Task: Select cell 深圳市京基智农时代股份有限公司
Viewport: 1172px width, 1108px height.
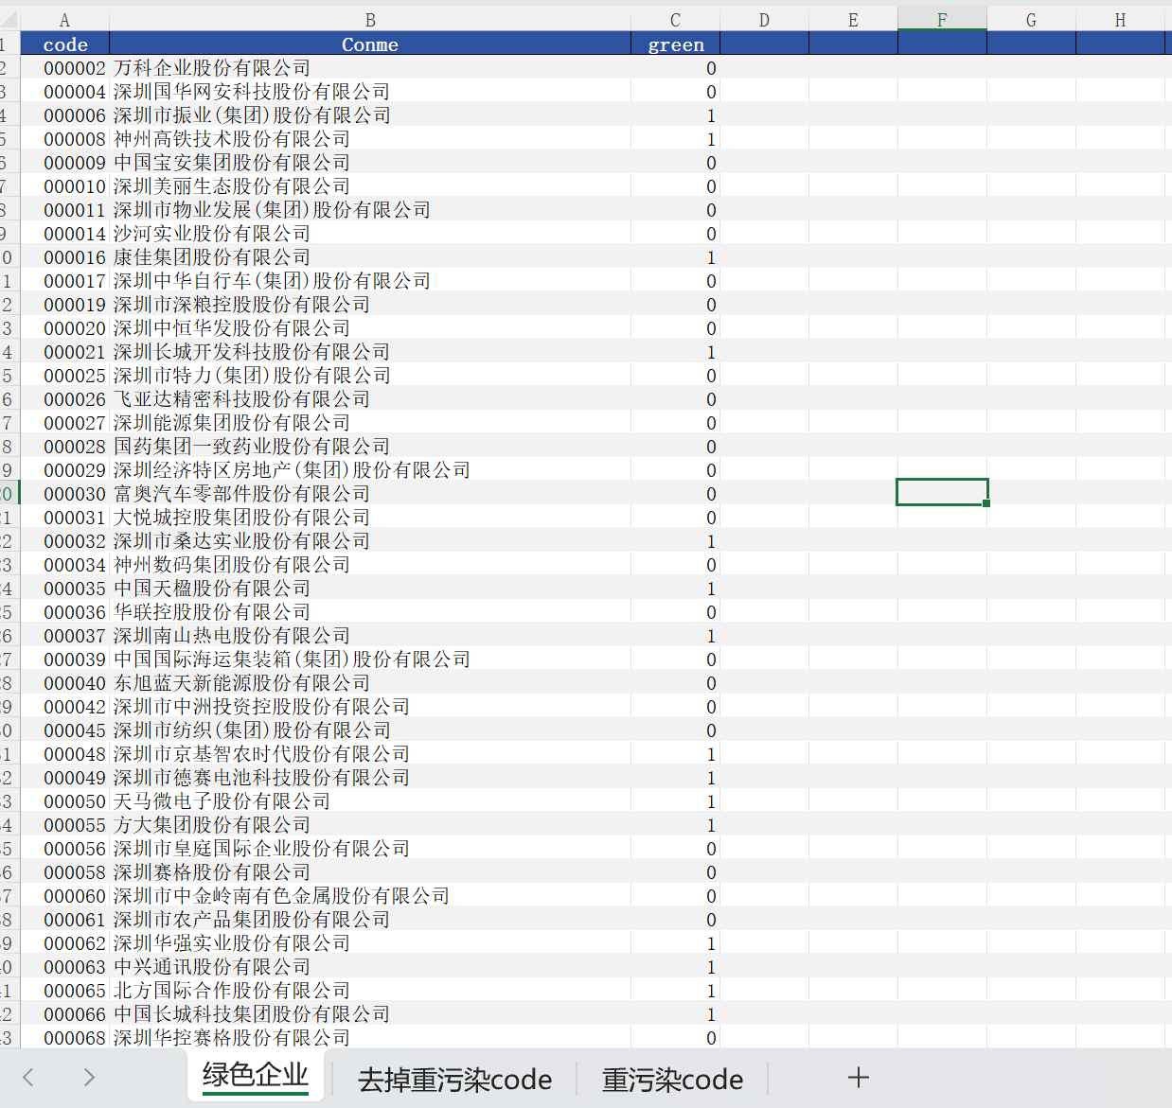Action: click(370, 753)
